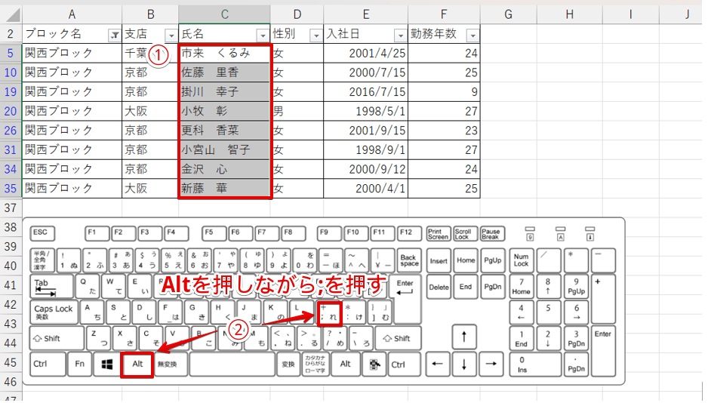The width and height of the screenshot is (708, 403).
Task: Open the 氏名 filter dropdown
Action: tap(262, 35)
